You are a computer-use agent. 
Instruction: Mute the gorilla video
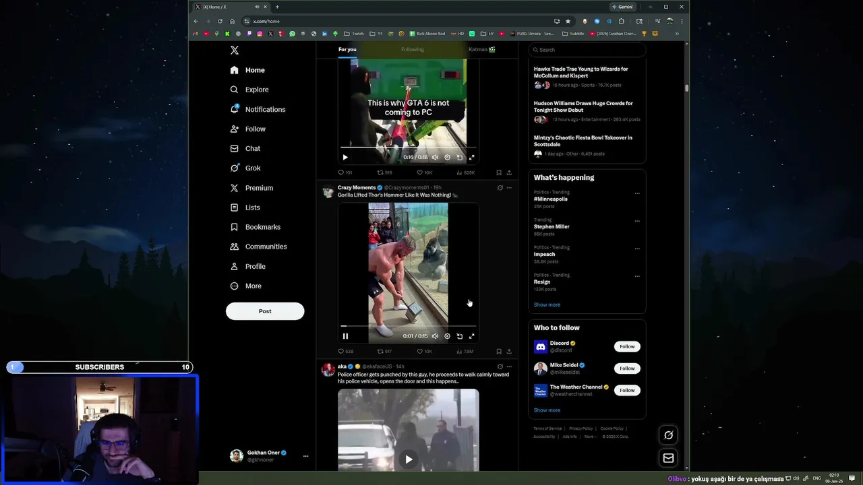435,336
